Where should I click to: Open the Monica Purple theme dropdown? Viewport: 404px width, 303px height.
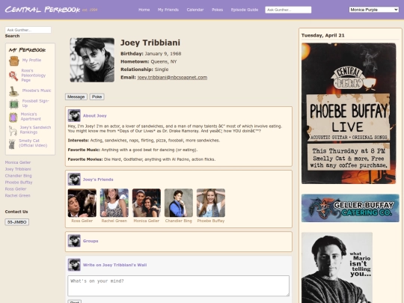coord(373,10)
